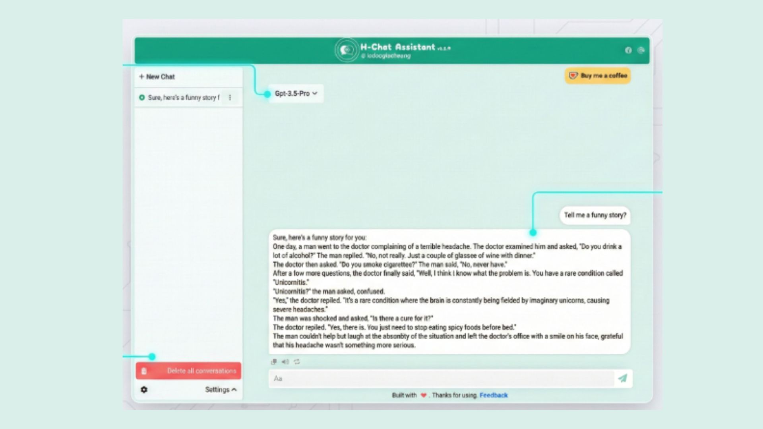763x429 pixels.
Task: Click the 'Sure, here's a funny story for you:' line in response
Action: [x=320, y=238]
